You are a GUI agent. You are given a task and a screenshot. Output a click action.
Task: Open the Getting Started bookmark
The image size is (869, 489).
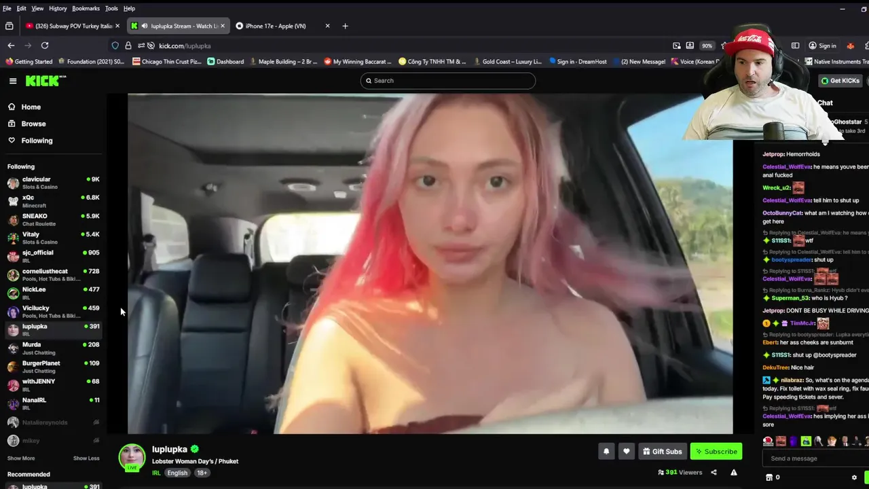click(x=29, y=62)
